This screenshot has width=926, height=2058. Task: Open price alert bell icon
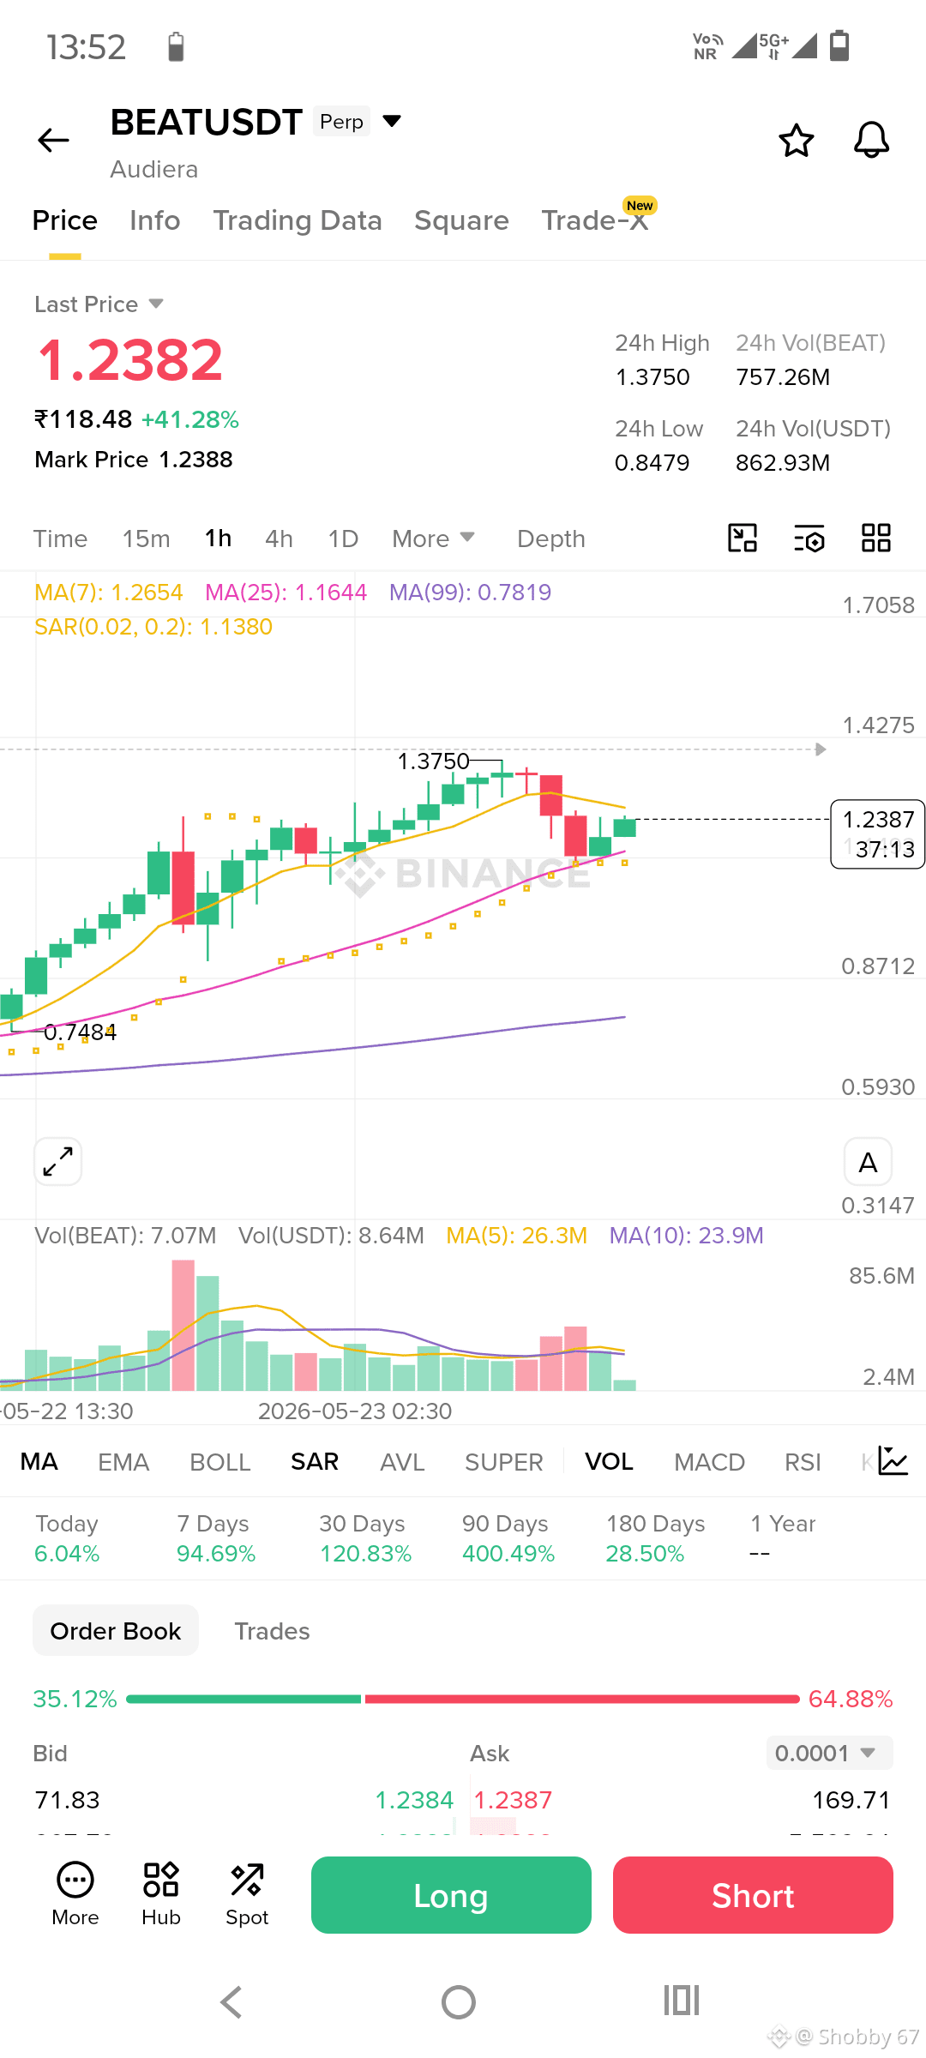[x=871, y=140]
